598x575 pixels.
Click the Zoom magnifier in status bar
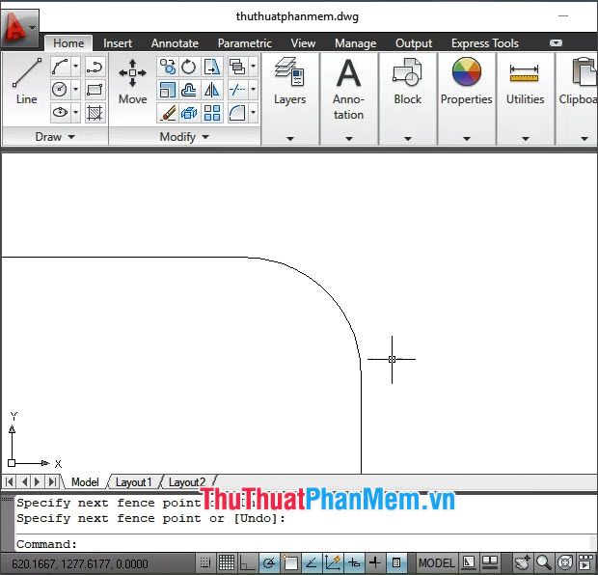pyautogui.click(x=543, y=562)
